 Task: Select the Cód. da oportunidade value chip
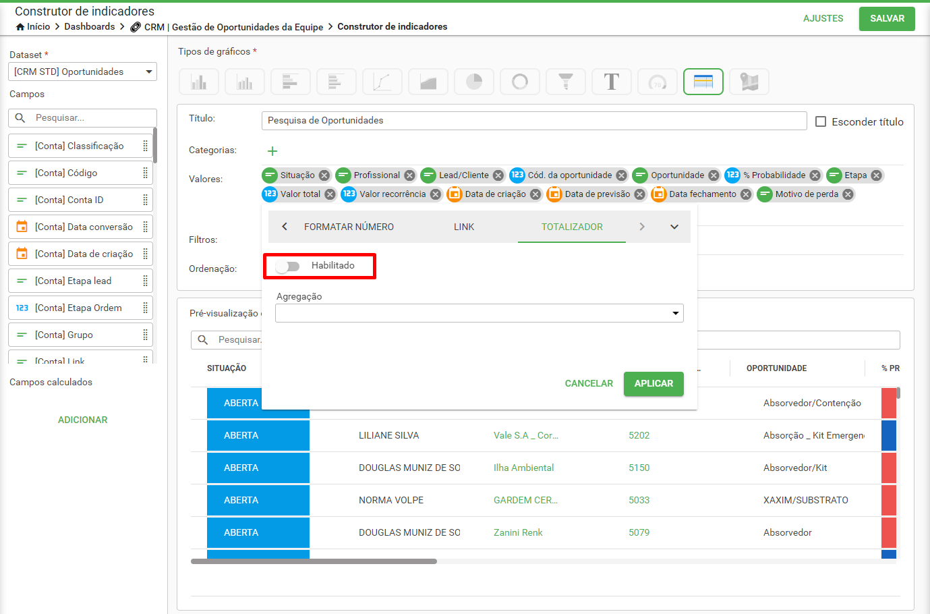point(569,175)
